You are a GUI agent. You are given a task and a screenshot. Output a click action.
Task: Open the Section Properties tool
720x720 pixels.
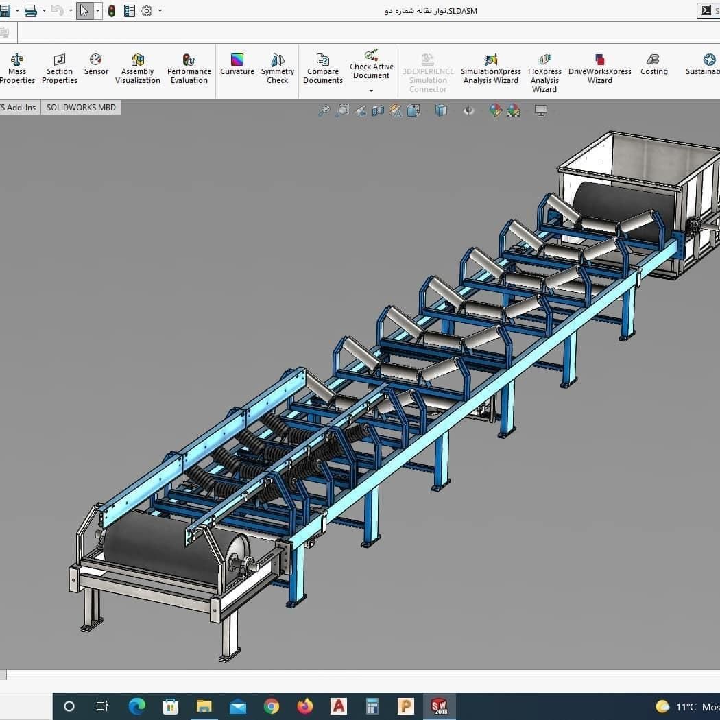tap(60, 69)
